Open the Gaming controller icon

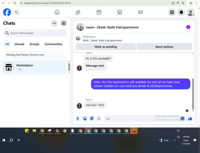click(140, 12)
